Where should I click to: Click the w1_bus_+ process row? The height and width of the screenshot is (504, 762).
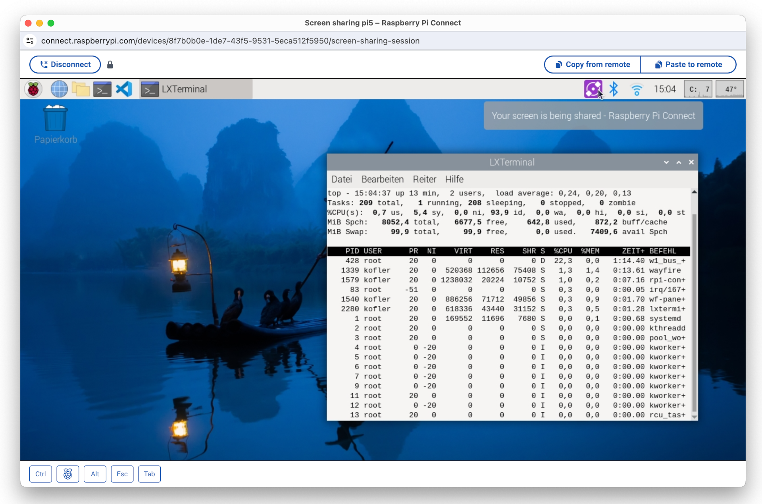coord(508,261)
